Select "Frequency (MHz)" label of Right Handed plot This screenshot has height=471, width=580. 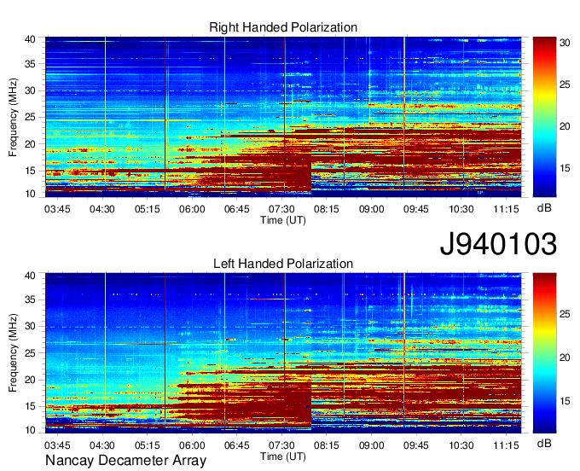[x=13, y=117]
